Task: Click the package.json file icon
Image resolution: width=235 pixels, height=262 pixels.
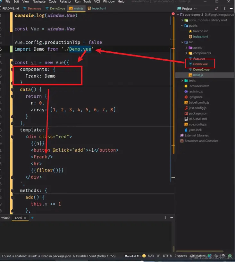Action: (186, 114)
